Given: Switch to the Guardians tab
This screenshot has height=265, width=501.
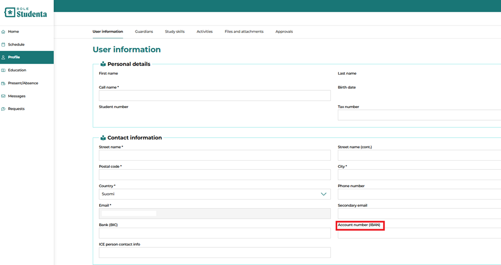Looking at the screenshot, I should tap(144, 32).
